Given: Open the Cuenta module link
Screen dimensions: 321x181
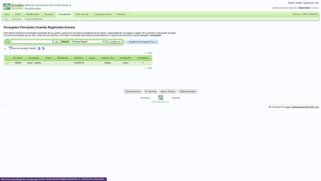Looking at the screenshot, I should pyautogui.click(x=315, y=8).
